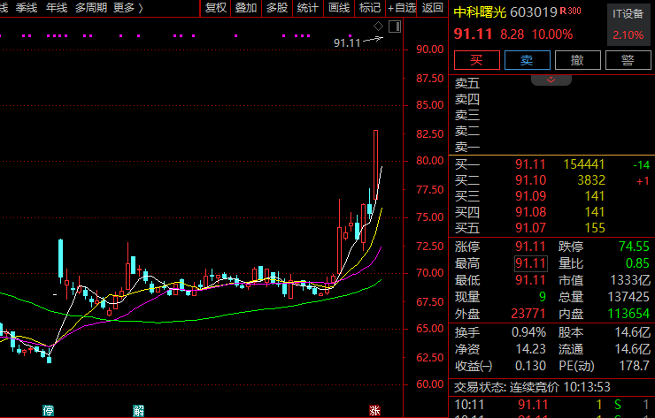
Task: Open the 统计 statistics tool
Action: (x=308, y=8)
